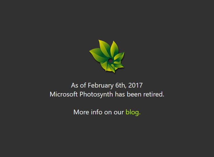Click the upper right narrow leaf
214x157 pixels.
[x=114, y=49]
